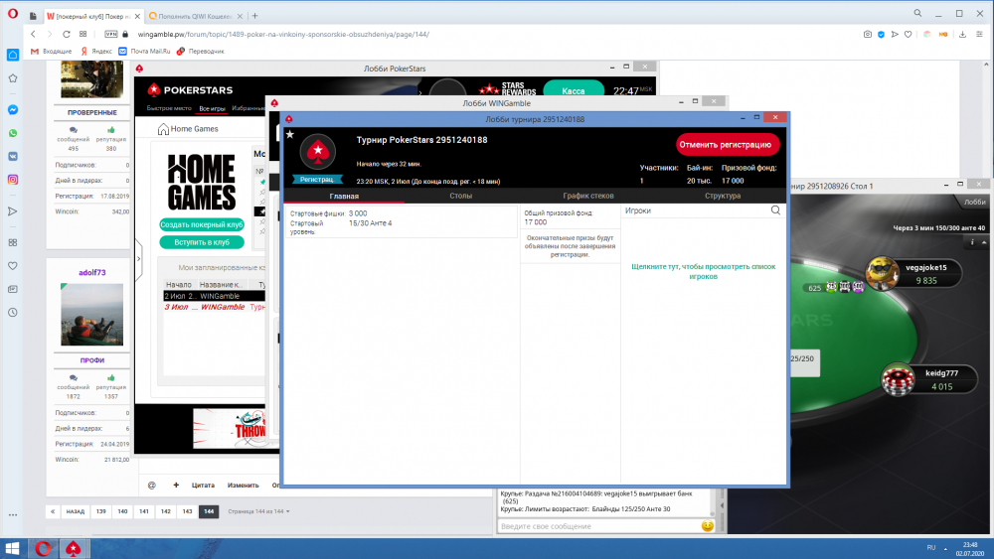Favorite the tournament with the star icon

[290, 134]
